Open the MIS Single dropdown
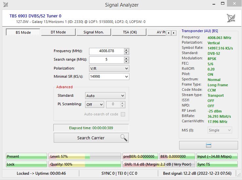This screenshot has height=180, width=242. click(220, 130)
